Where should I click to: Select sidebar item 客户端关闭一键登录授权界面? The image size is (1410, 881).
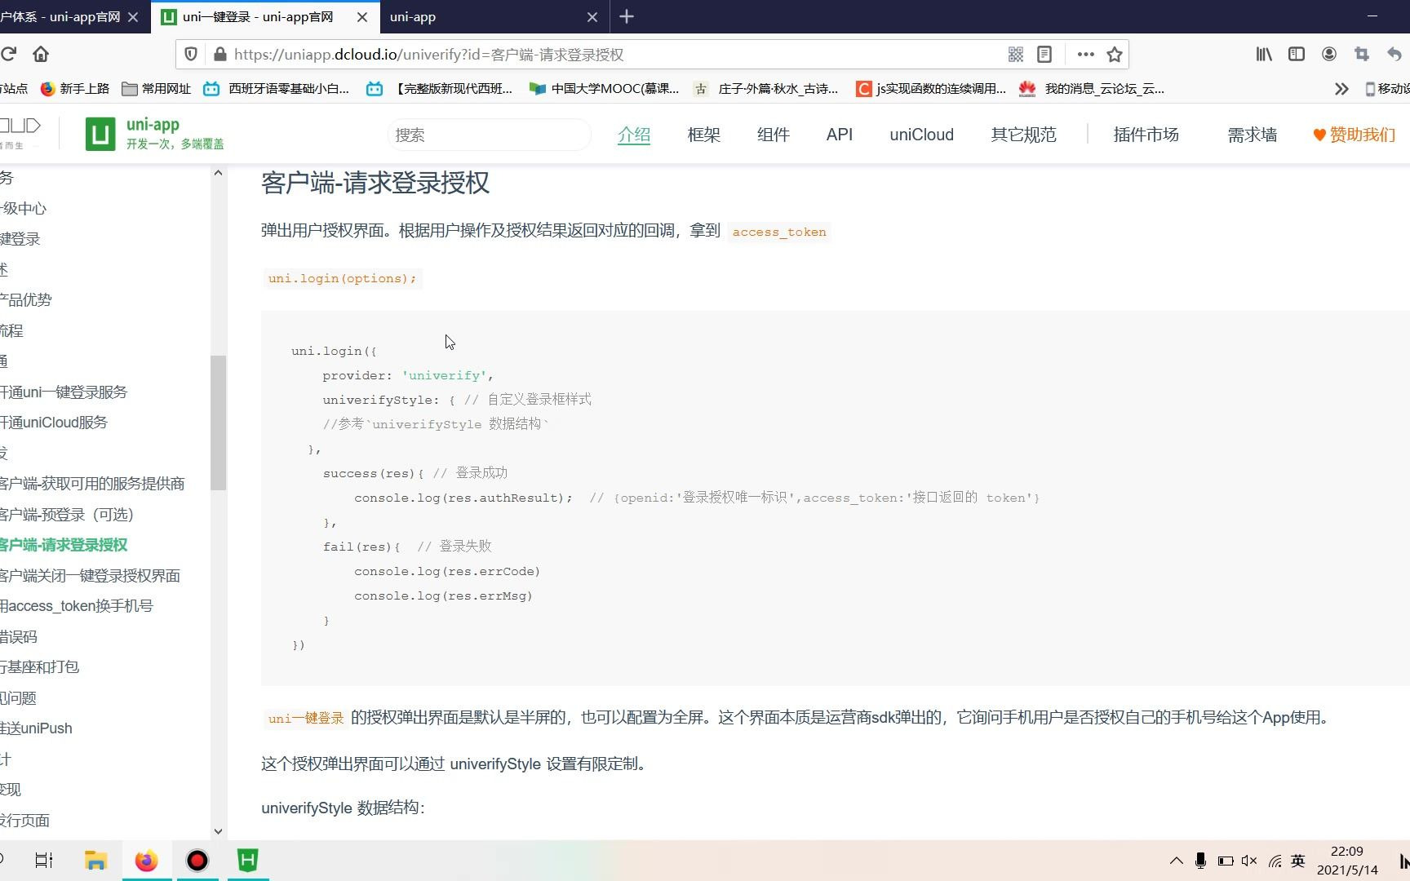point(91,576)
